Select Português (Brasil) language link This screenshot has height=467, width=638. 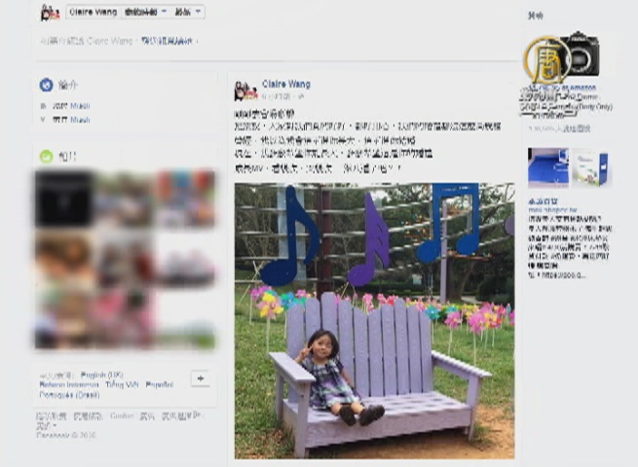point(69,395)
